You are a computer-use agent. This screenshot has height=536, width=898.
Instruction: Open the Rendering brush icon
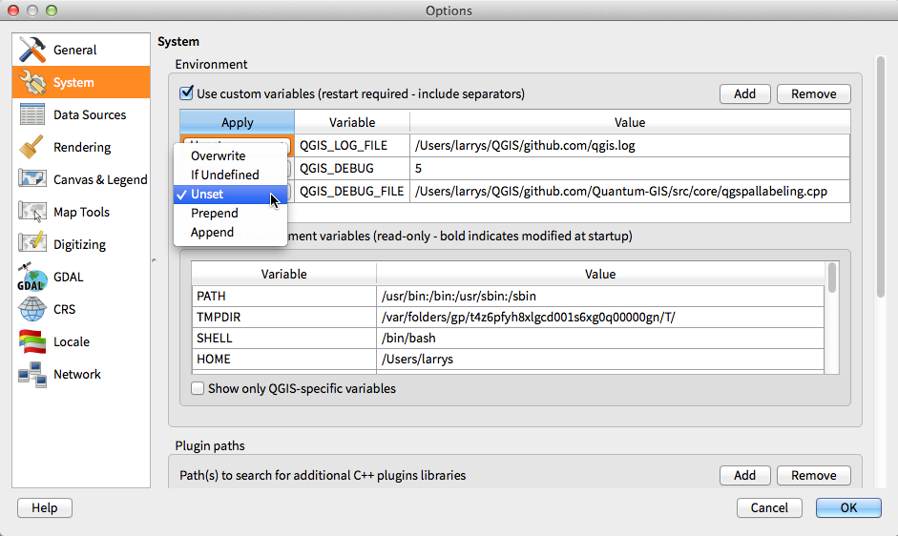tap(32, 147)
